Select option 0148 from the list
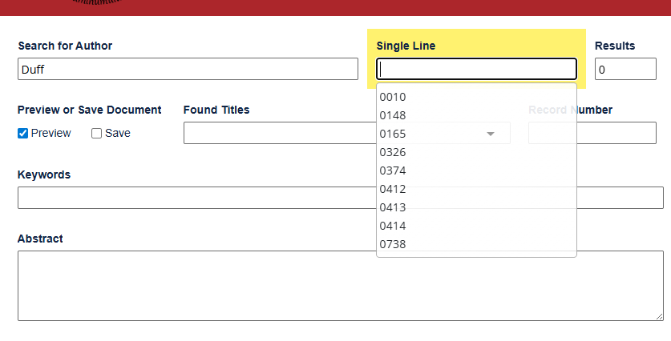Viewport: 671px width, 341px height. 393,115
